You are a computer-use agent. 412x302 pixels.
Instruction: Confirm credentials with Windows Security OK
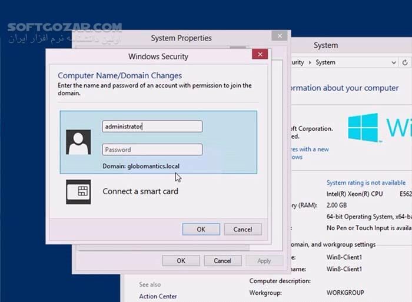point(201,229)
